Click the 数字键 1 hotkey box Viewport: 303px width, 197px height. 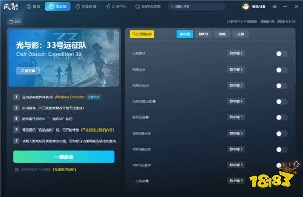click(x=236, y=53)
